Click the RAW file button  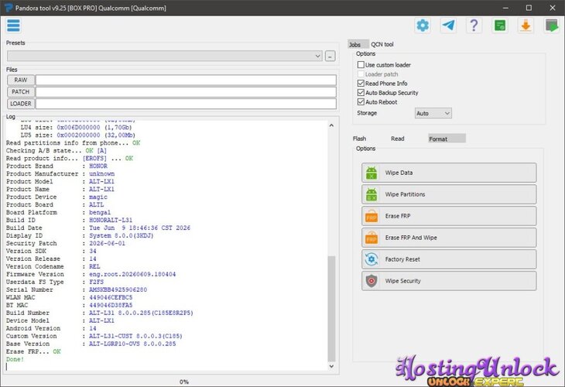(x=21, y=80)
